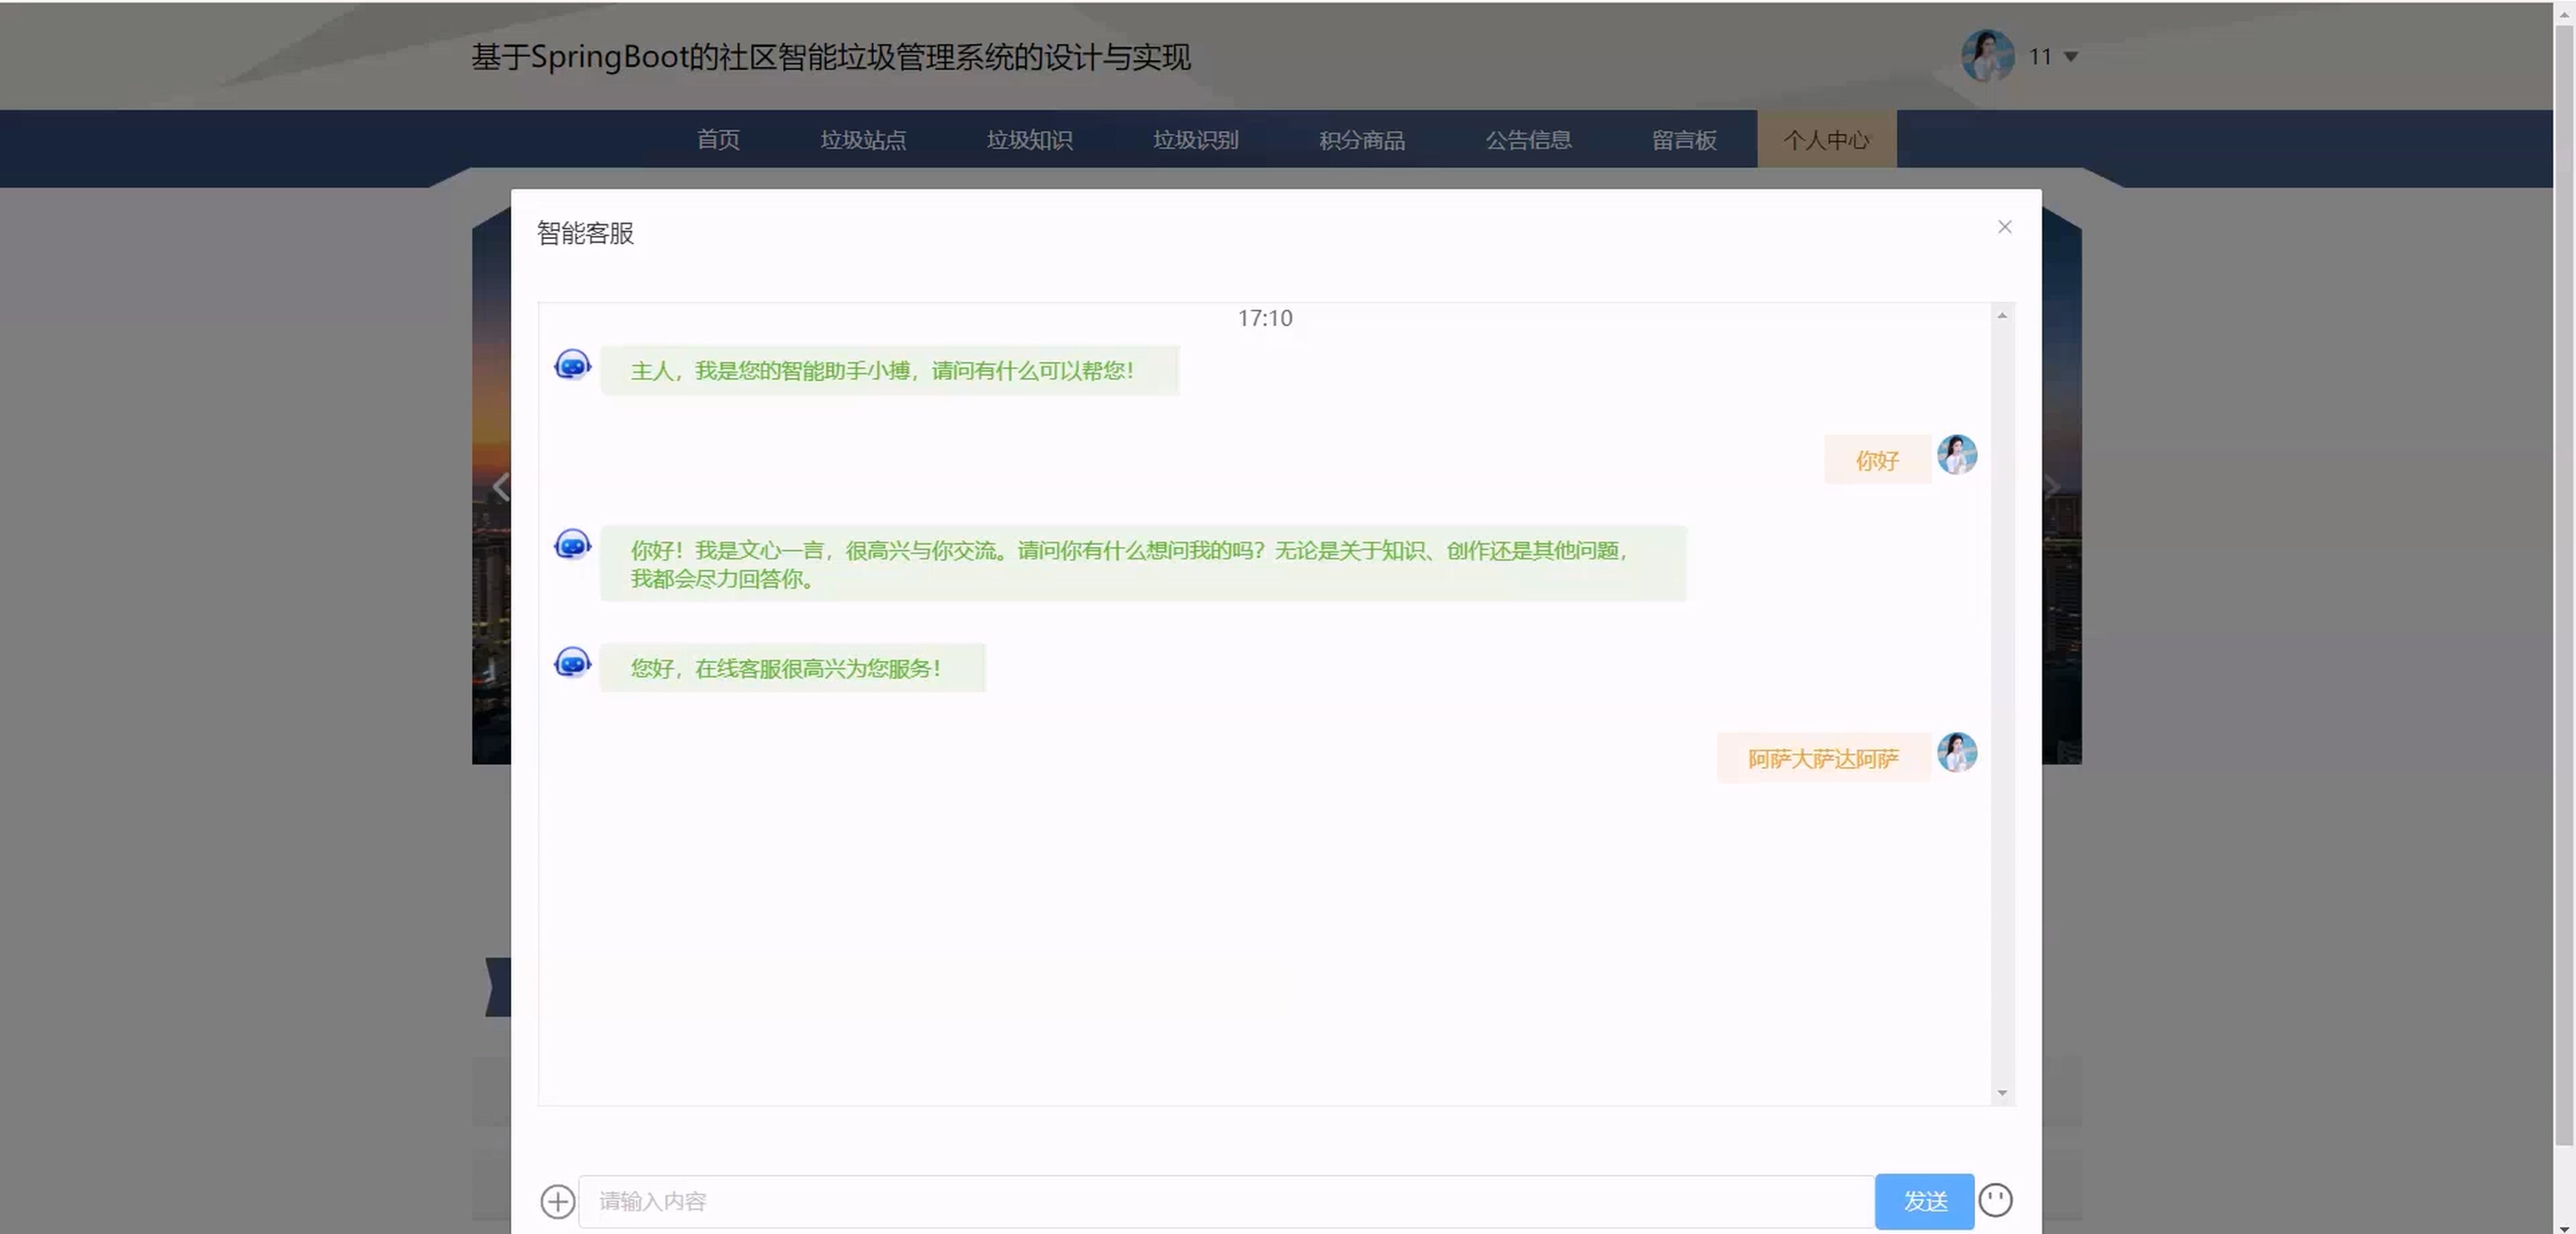Click the page vertical scrollbar
Viewport: 2576px width, 1234px height.
[x=2563, y=600]
